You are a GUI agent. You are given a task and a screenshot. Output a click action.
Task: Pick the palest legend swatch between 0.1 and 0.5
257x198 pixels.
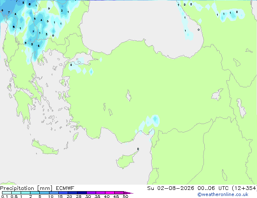7,193
